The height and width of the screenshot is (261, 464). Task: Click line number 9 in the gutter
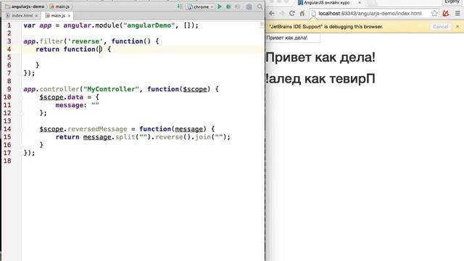tap(9, 89)
